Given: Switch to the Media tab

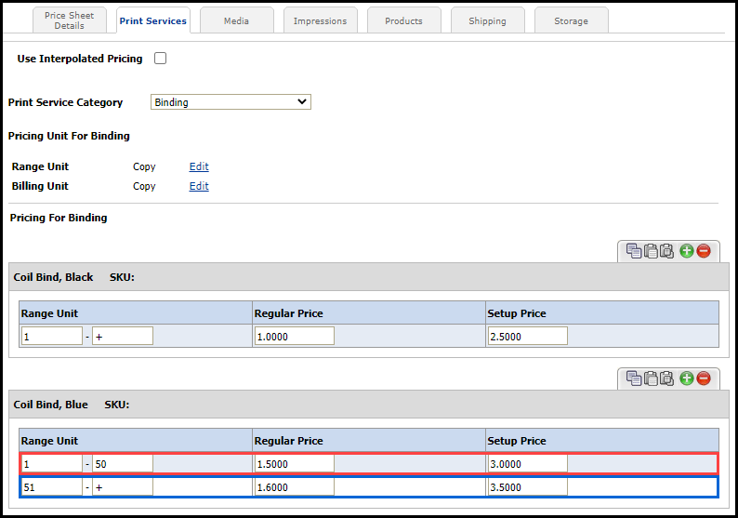Looking at the screenshot, I should click(x=236, y=20).
